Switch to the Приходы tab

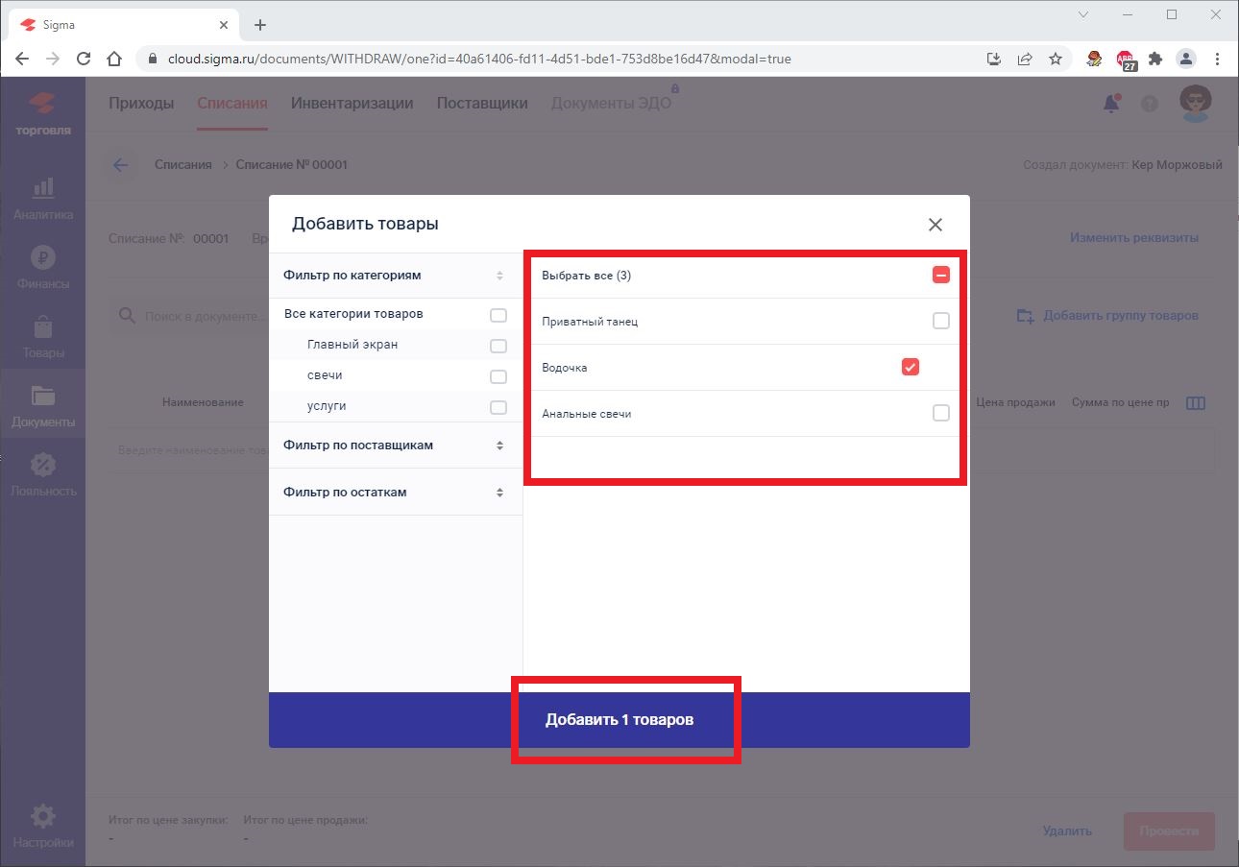pos(141,104)
